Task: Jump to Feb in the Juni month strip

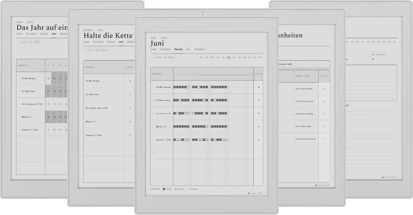Action: [x=206, y=57]
